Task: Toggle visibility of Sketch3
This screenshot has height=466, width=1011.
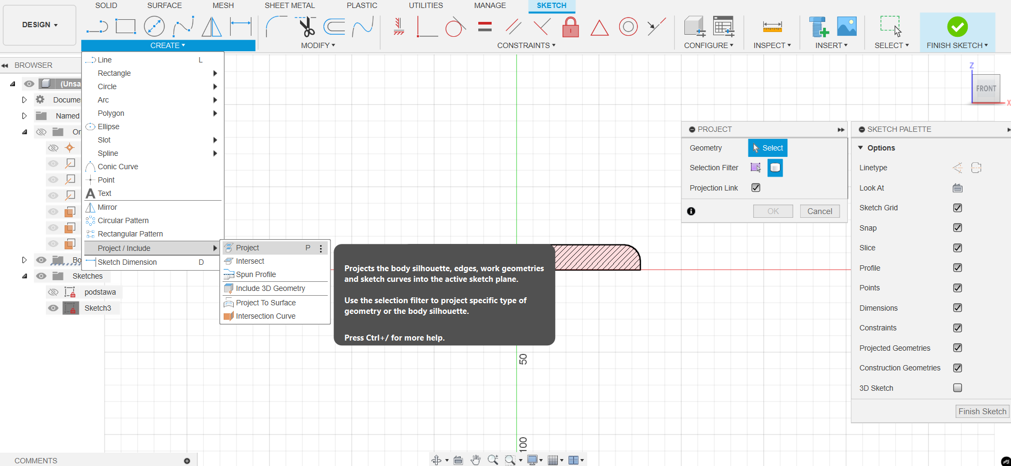Action: (x=53, y=308)
